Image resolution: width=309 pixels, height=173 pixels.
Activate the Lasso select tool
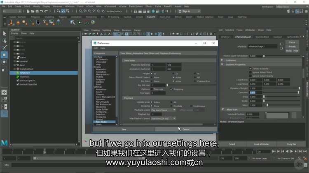5,41
